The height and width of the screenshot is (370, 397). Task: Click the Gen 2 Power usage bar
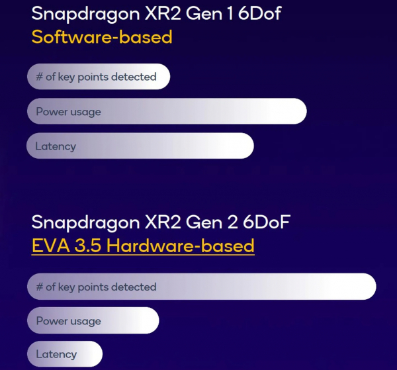93,320
